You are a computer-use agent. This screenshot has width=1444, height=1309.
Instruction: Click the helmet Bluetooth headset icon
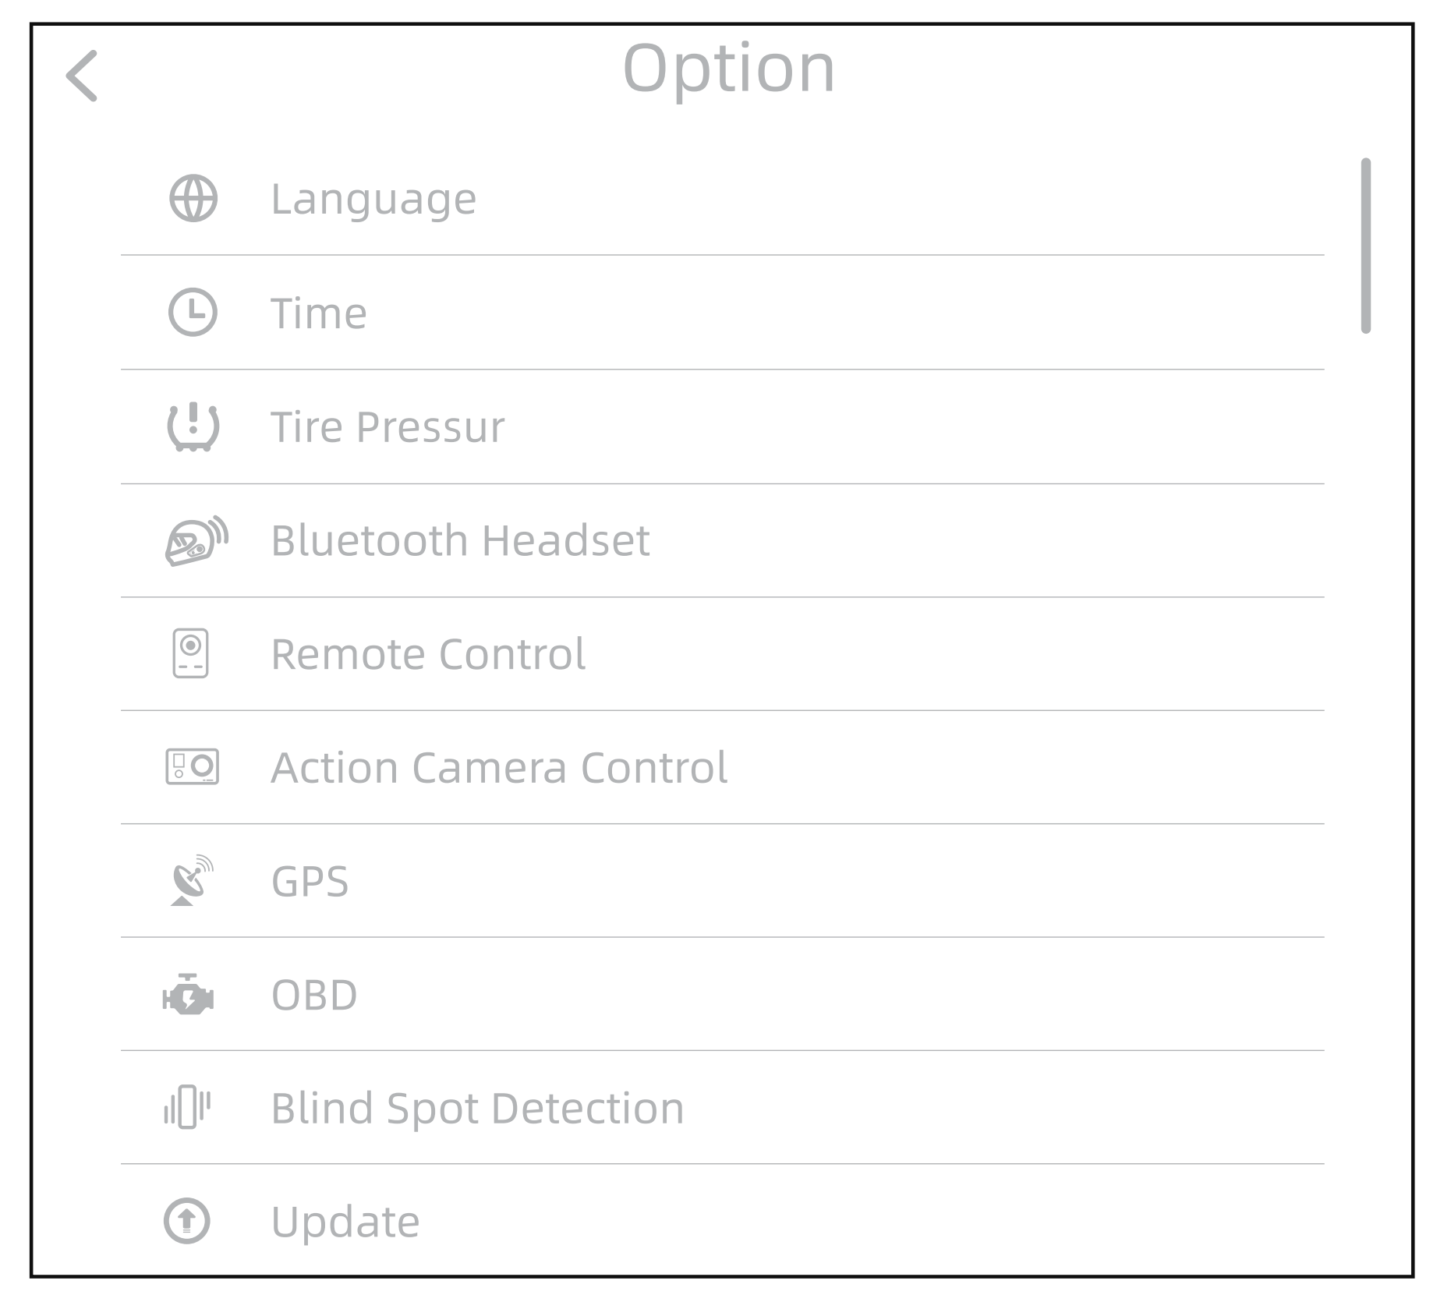pos(196,540)
